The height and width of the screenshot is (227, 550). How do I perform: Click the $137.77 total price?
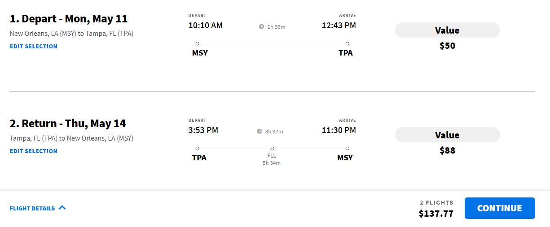436,214
